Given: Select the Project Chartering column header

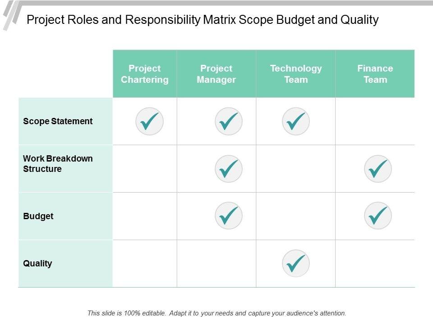Looking at the screenshot, I should [145, 74].
